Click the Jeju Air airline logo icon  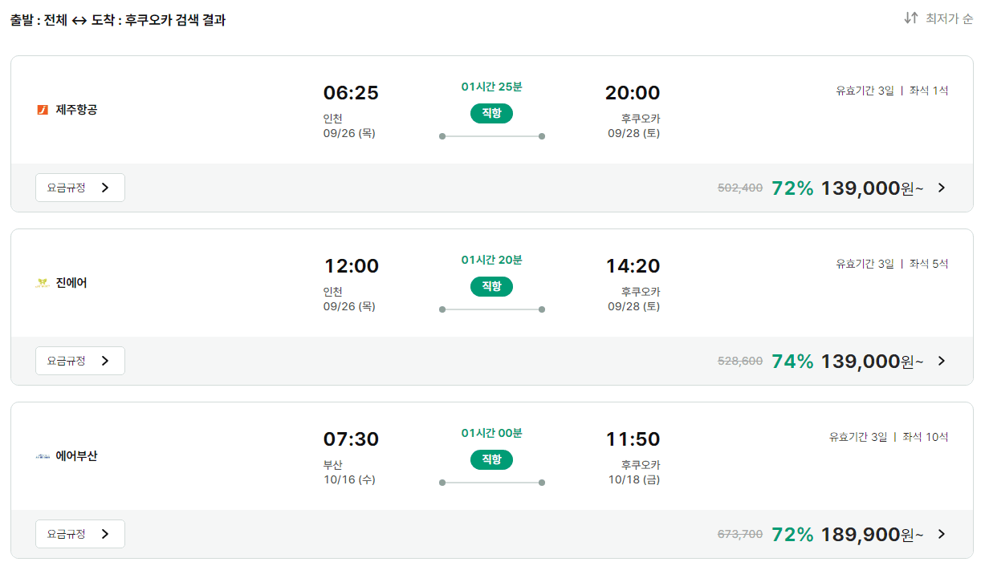[x=43, y=110]
